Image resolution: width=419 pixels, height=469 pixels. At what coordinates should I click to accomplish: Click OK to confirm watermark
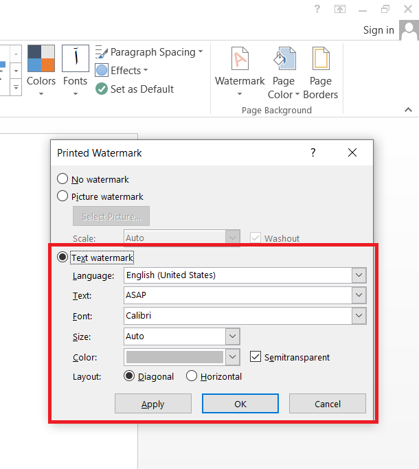(240, 404)
